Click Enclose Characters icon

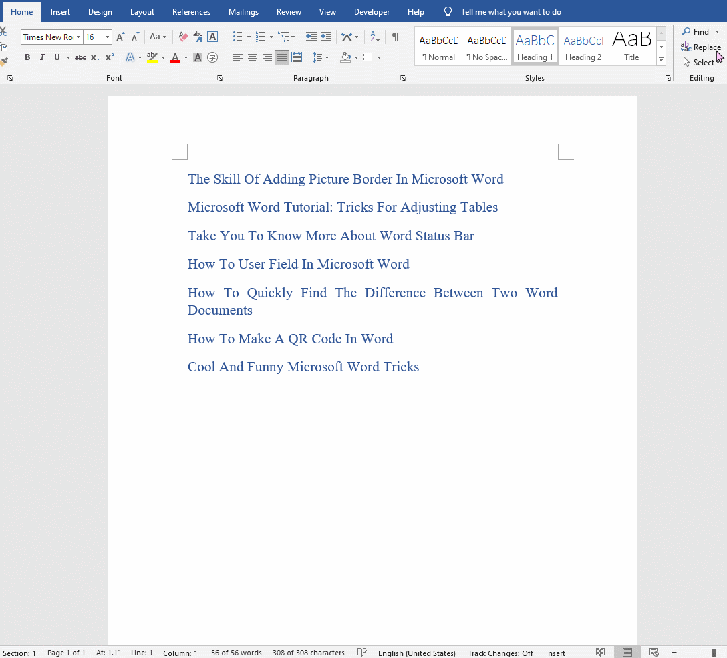tap(212, 57)
